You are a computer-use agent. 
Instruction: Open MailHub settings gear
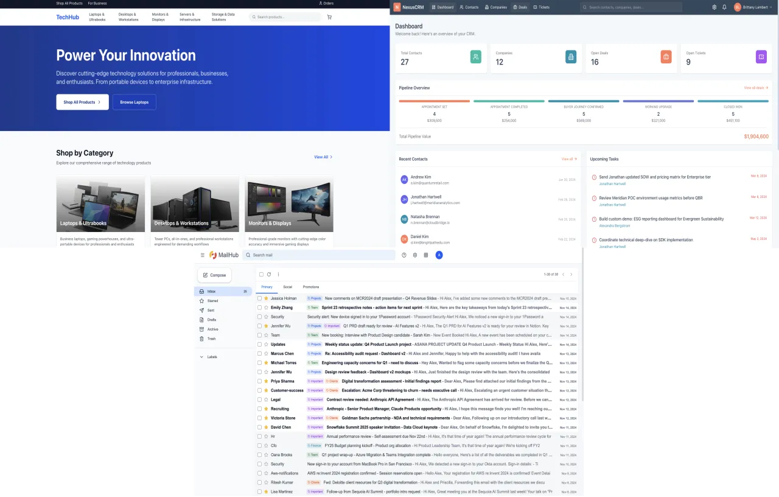click(x=415, y=255)
